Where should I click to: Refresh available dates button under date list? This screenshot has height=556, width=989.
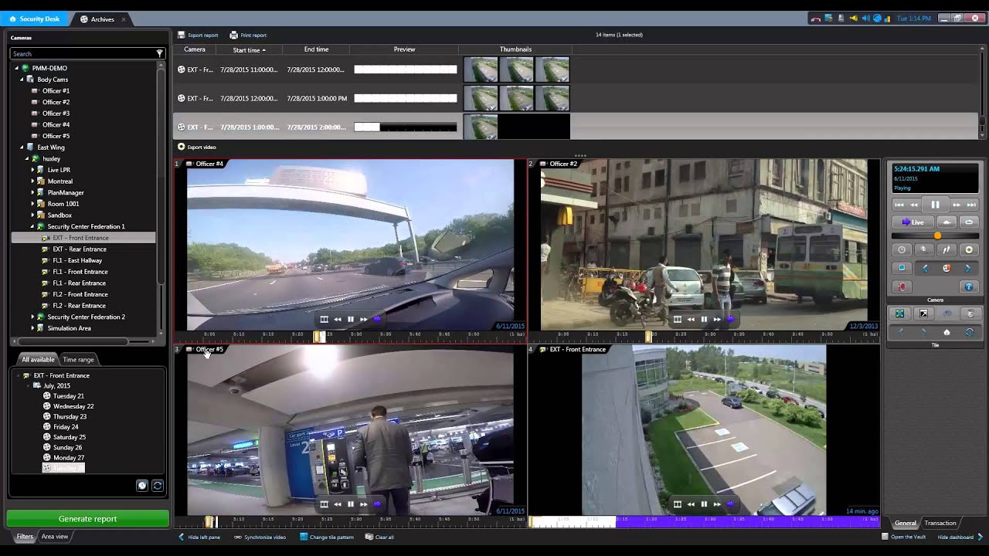[x=157, y=486]
